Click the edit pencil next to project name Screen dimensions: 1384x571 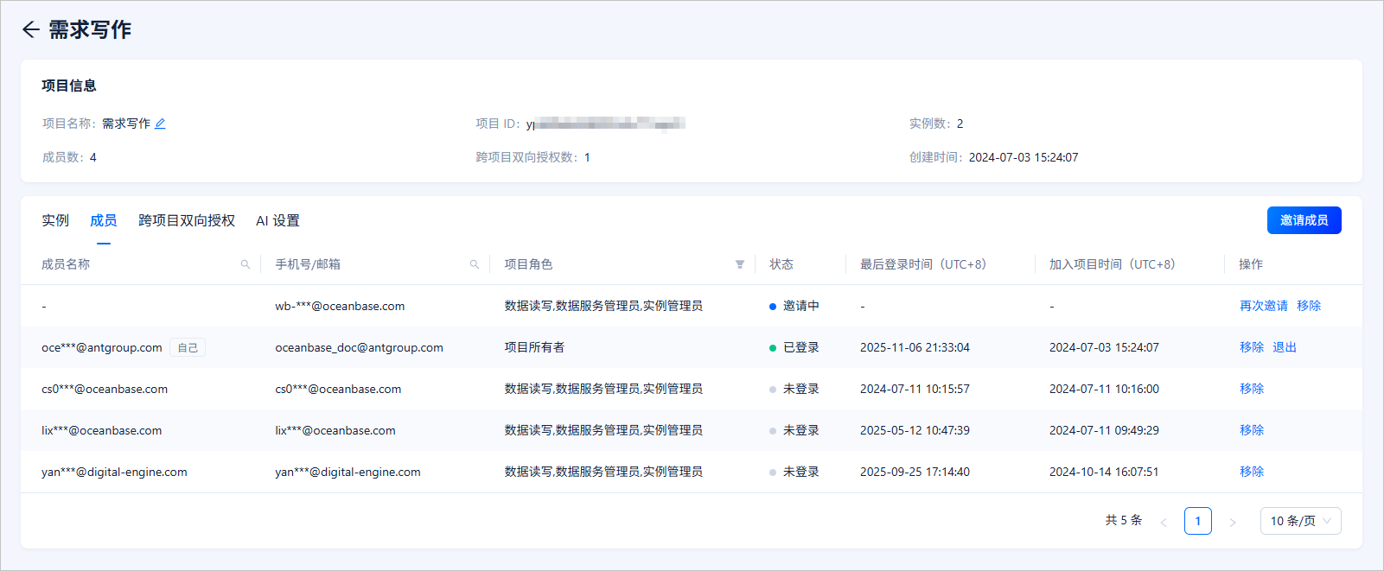(160, 124)
